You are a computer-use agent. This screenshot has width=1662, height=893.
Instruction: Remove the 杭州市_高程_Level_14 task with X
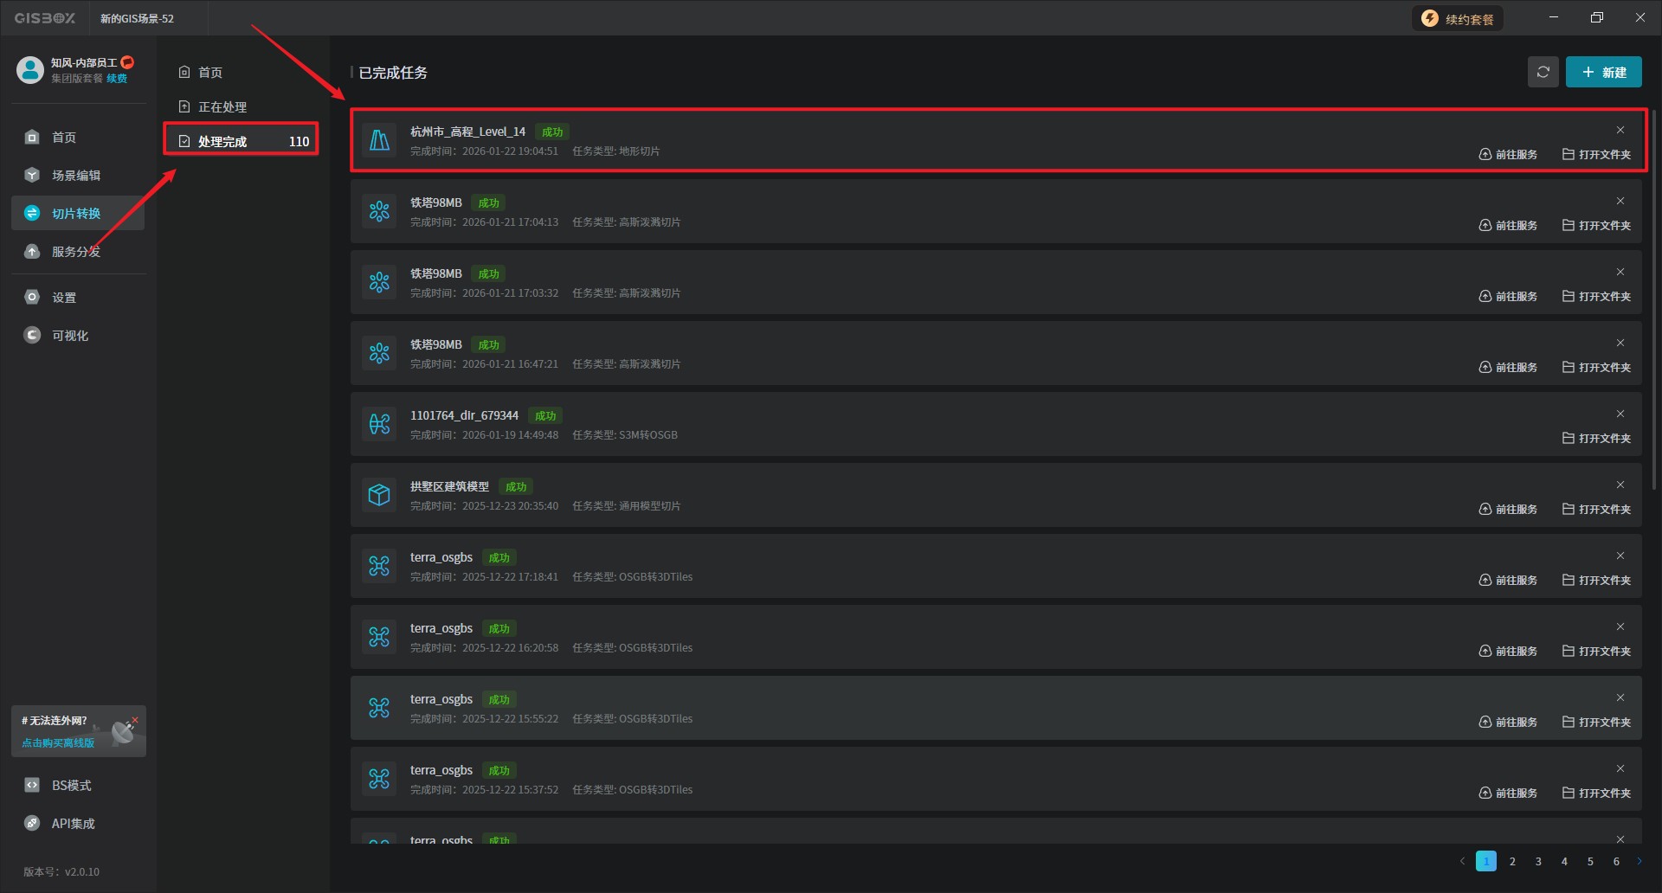coord(1620,130)
